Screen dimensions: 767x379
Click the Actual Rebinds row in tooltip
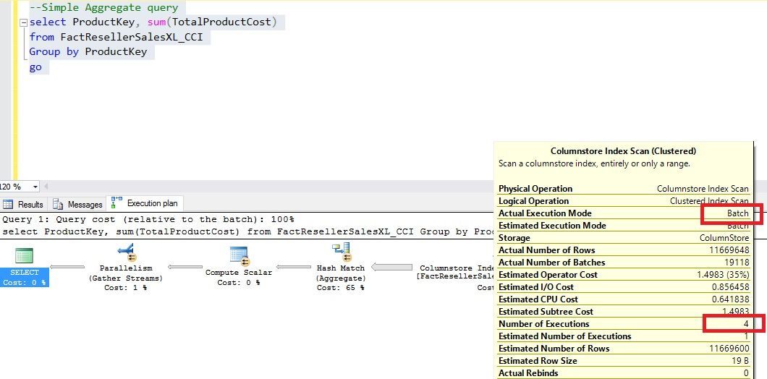623,373
